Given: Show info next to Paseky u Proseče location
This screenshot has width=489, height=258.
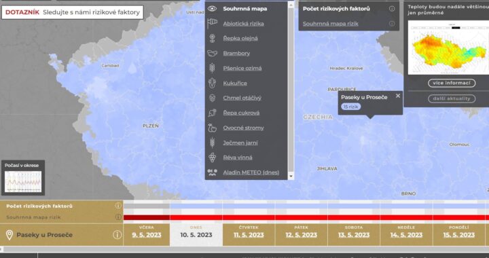Looking at the screenshot, I should pyautogui.click(x=117, y=235).
